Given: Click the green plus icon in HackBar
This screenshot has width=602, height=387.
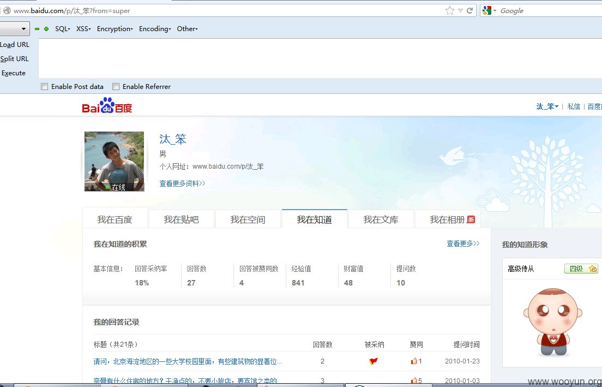Looking at the screenshot, I should click(x=46, y=29).
